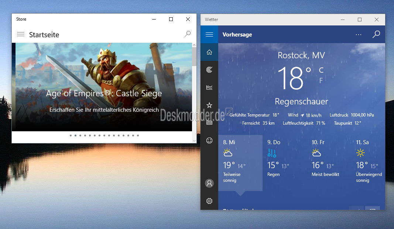Click the Vorhersage heading in Wetter
Image resolution: width=394 pixels, height=229 pixels.
click(237, 35)
